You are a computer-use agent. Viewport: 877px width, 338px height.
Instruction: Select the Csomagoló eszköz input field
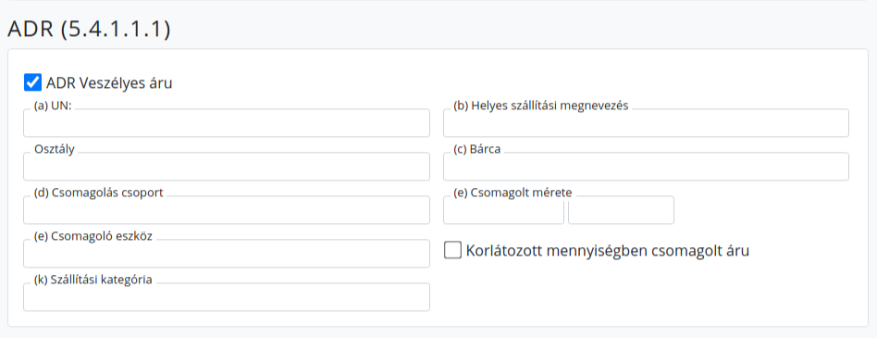[x=227, y=254]
